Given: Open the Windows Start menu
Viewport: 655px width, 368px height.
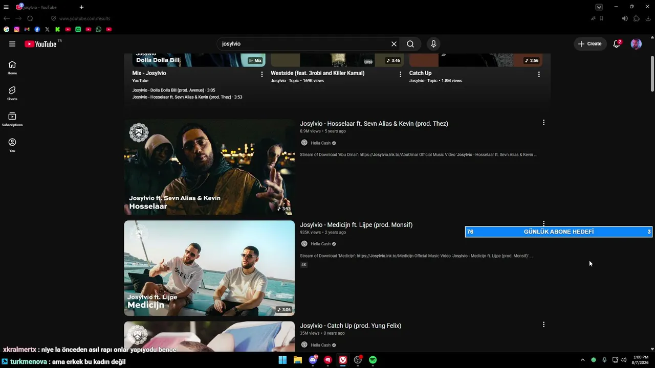Looking at the screenshot, I should [x=282, y=360].
